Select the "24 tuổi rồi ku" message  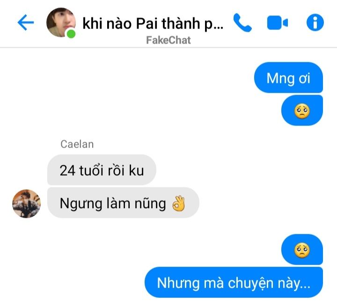click(102, 170)
